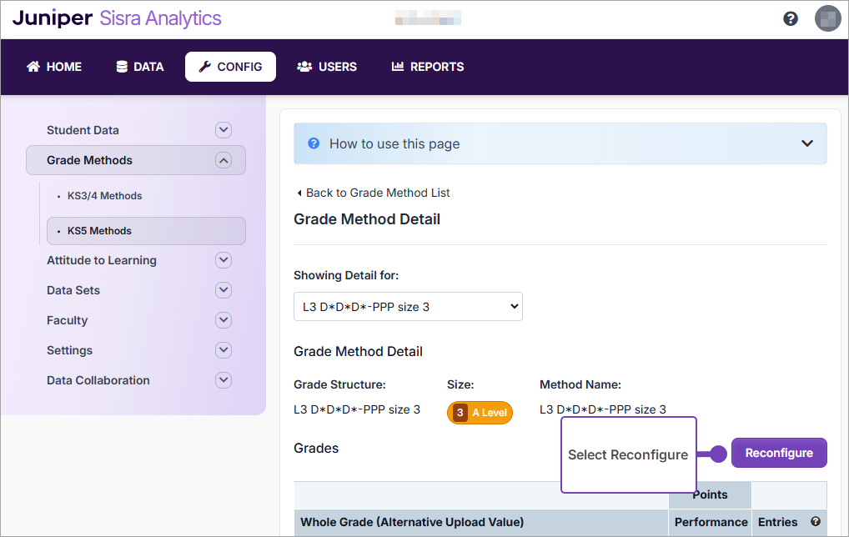The height and width of the screenshot is (537, 849).
Task: Expand the Student Data section chevron
Action: [x=223, y=130]
